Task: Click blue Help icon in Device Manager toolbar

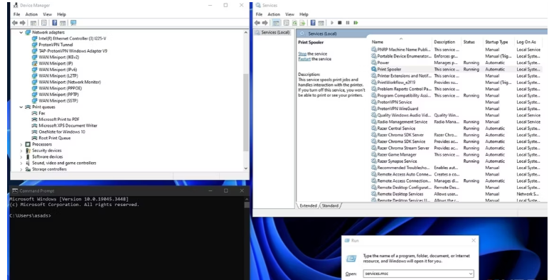Action: pyautogui.click(x=55, y=23)
